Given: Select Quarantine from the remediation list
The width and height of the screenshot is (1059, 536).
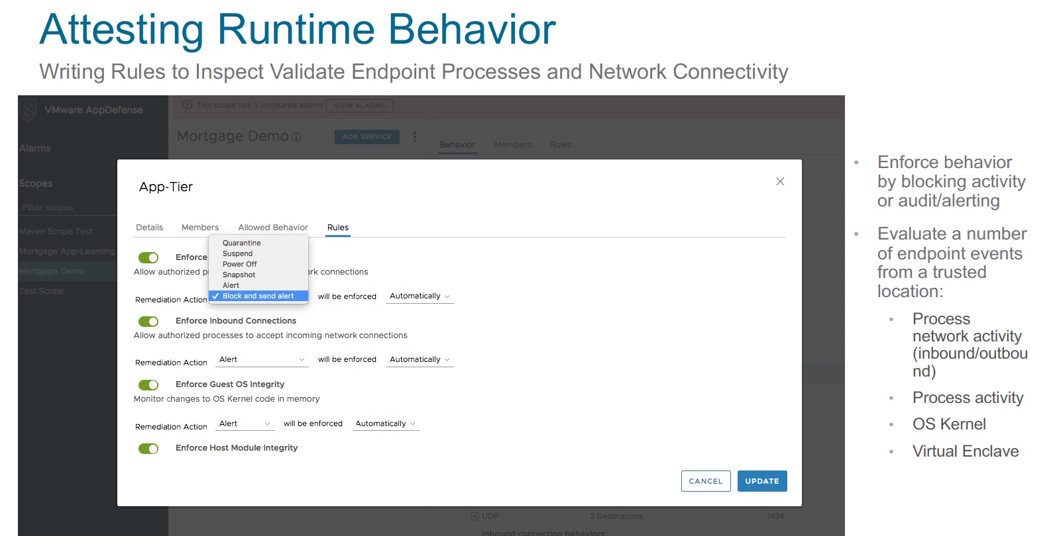Looking at the screenshot, I should click(242, 243).
